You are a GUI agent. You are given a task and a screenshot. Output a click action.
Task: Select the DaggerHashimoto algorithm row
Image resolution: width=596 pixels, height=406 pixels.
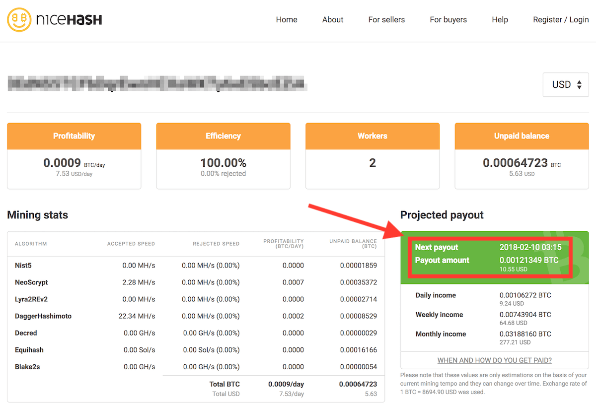[x=196, y=316]
